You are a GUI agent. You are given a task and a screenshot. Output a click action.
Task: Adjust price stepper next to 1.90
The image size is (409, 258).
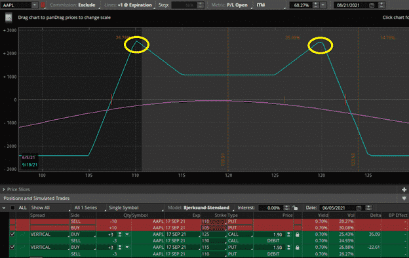[x=288, y=234]
